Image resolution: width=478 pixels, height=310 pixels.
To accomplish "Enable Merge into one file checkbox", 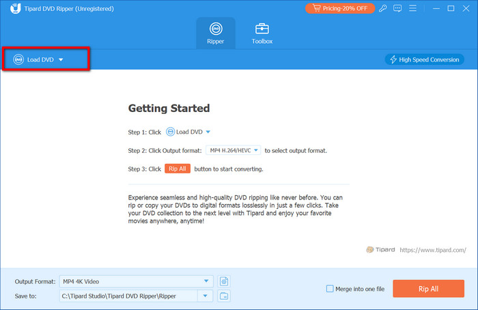I will (331, 289).
